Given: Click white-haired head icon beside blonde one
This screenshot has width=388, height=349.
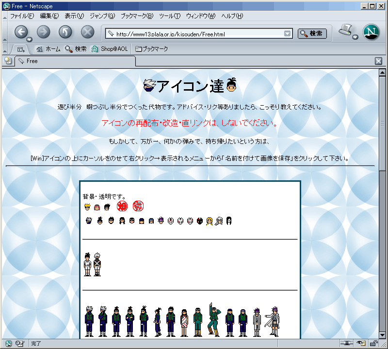Looking at the screenshot, I should coord(219,221).
